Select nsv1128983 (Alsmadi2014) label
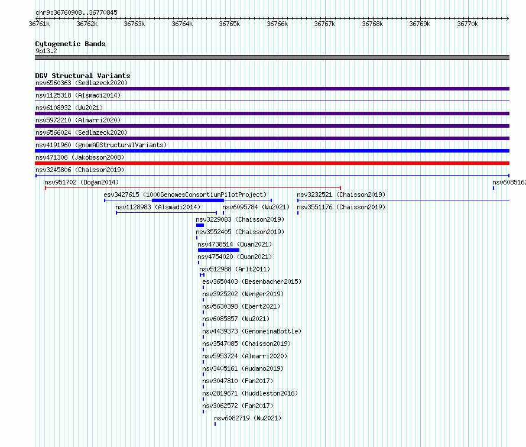This screenshot has width=526, height=447. tap(158, 207)
